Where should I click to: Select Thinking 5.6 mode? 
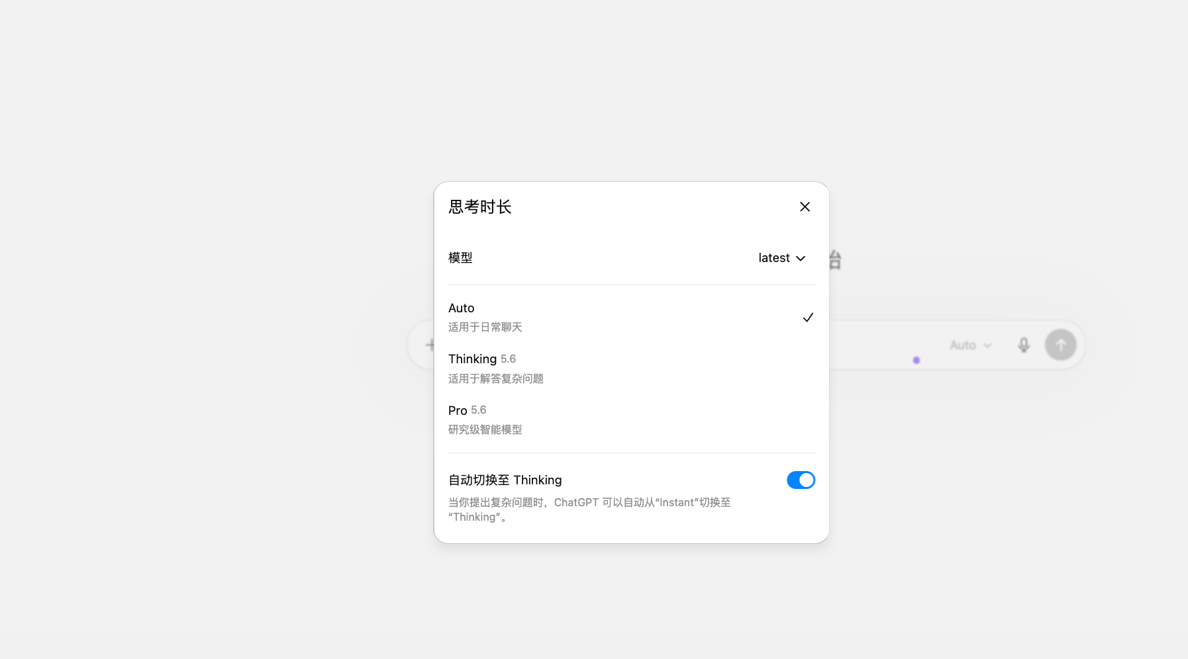(631, 368)
